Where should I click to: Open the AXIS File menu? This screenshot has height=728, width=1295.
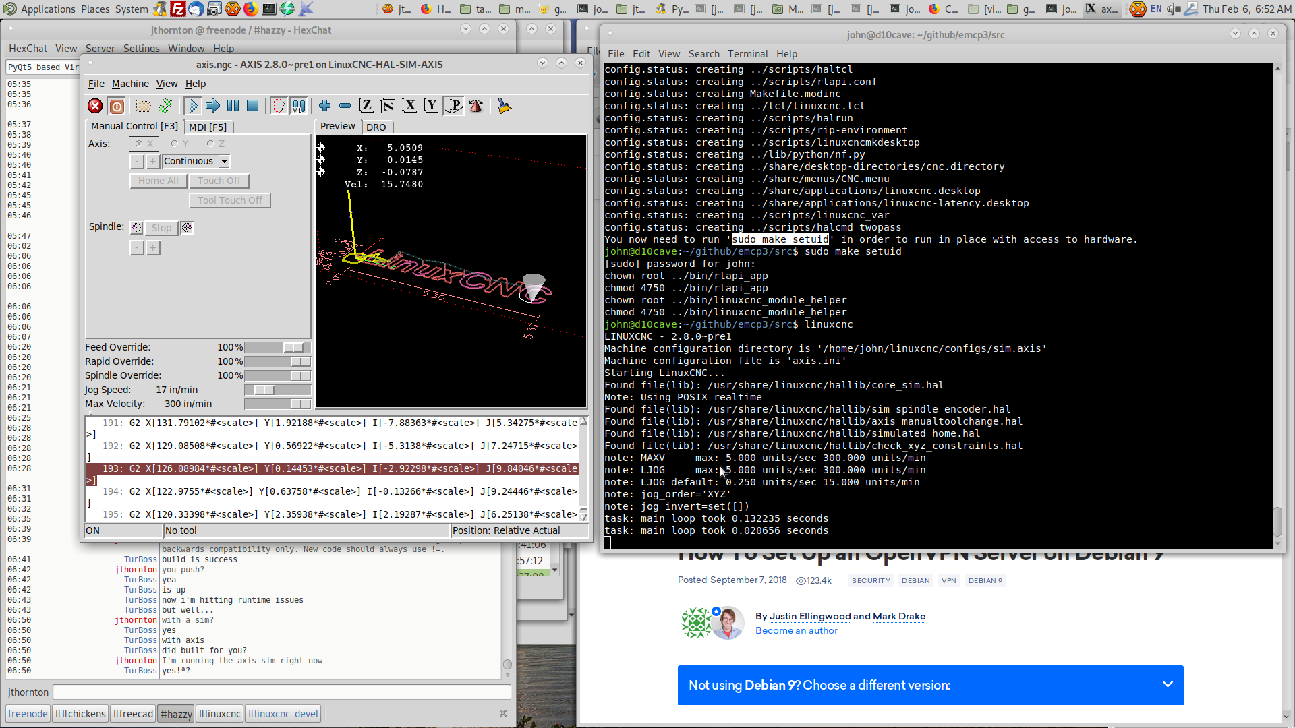[96, 84]
